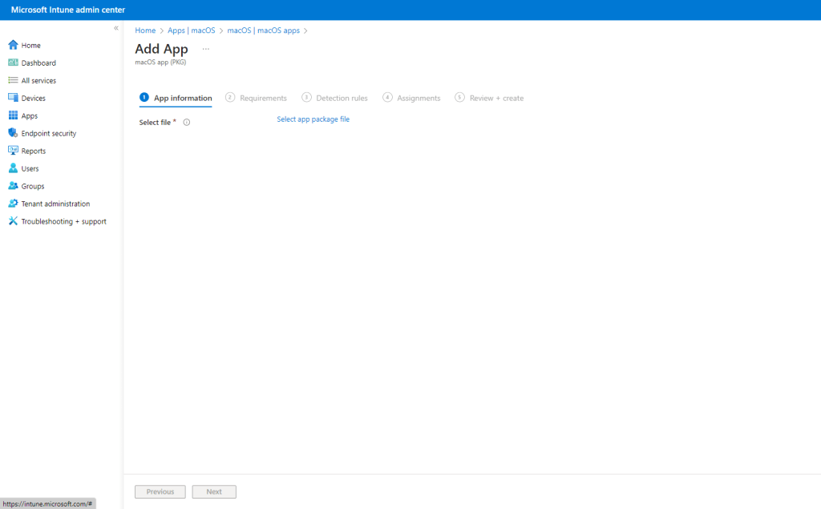
Task: Click the Users person icon
Action: point(13,169)
